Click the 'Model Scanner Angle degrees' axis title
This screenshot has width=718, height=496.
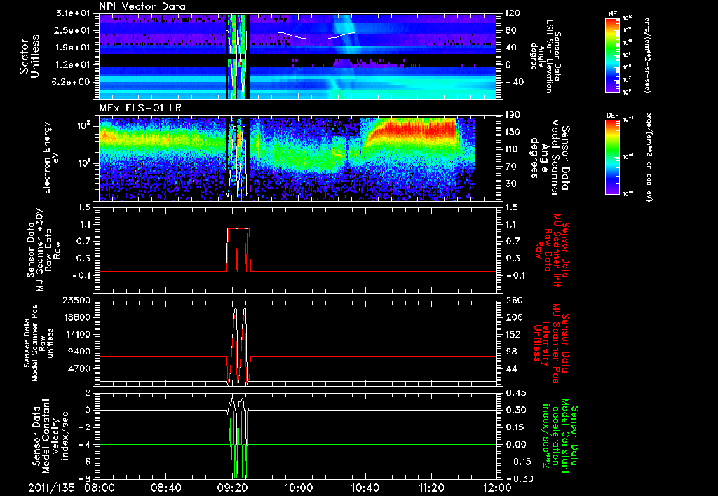pyautogui.click(x=550, y=158)
